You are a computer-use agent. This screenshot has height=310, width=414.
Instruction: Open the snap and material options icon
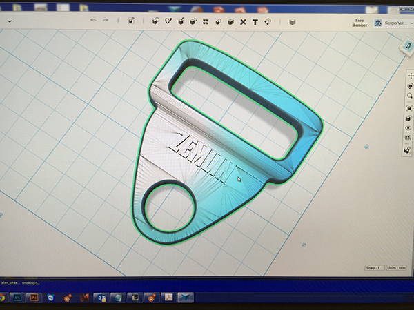[x=407, y=150]
